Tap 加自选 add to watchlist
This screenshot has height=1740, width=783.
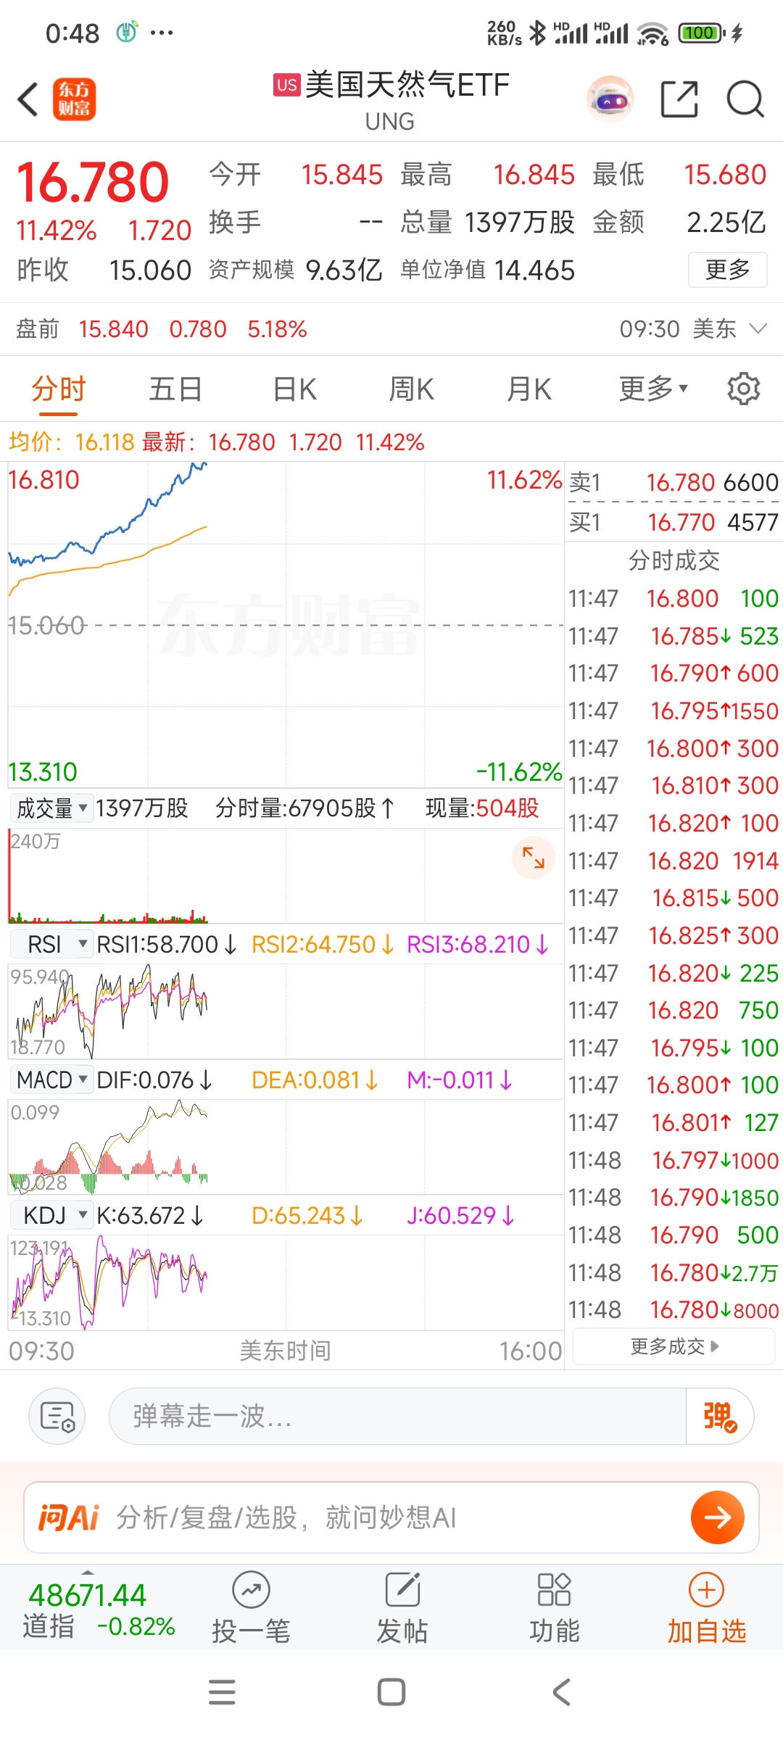(707, 1607)
